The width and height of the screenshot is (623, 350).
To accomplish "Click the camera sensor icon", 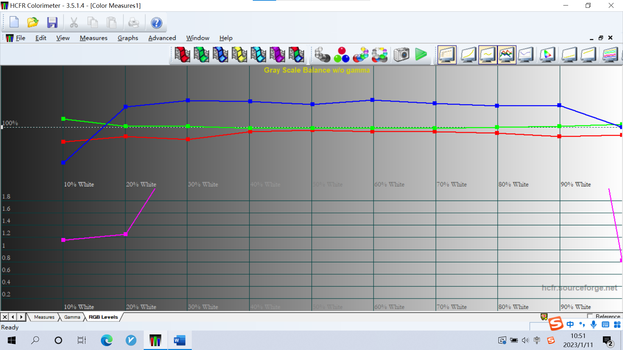I will (401, 54).
